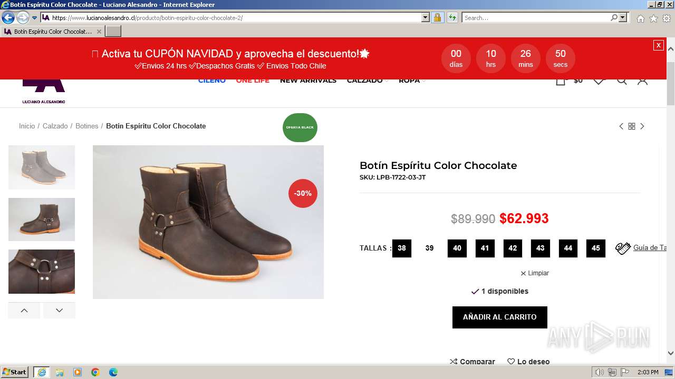Choose size 42
This screenshot has height=379, width=675.
[513, 248]
